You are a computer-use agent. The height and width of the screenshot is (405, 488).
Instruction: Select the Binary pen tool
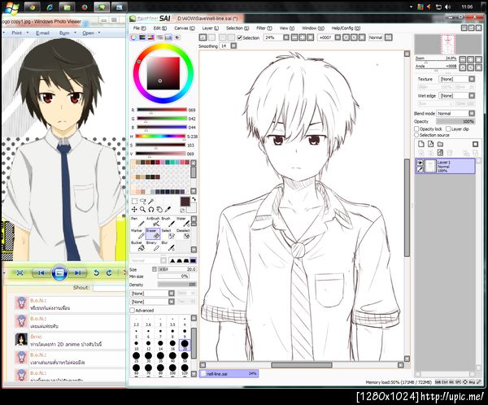click(x=153, y=246)
